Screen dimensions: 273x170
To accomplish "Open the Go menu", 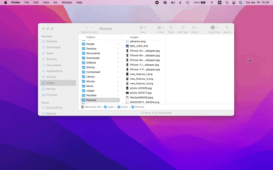I will click(55, 2).
